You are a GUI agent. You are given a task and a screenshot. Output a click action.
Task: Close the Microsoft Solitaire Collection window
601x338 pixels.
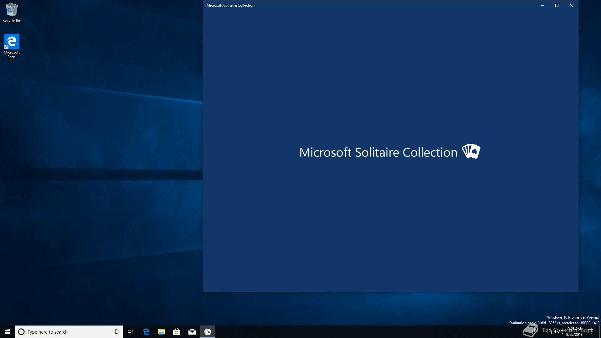point(571,5)
